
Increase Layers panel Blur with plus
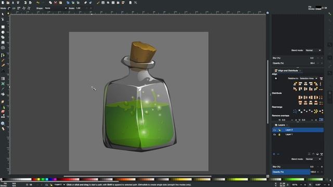[322, 167]
